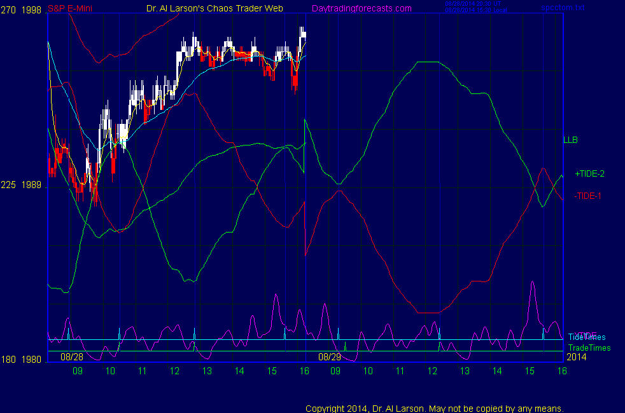This screenshot has width=625, height=413.
Task: Click the 08/29 session's '09' hour label
Action: click(335, 371)
